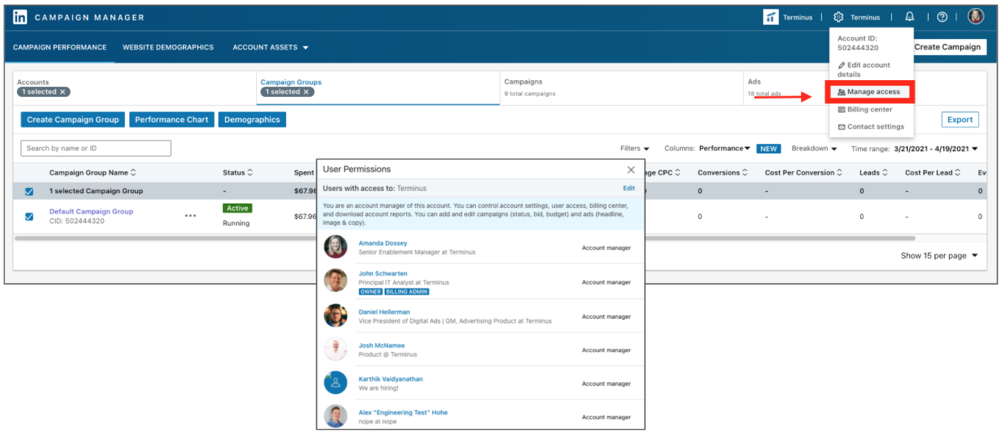Open the three-dots menu for Default Campaign Group

point(191,216)
